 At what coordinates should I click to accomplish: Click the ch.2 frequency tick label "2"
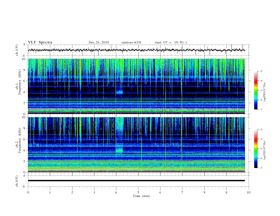(24, 161)
